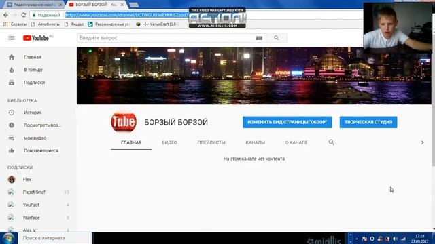Click the YouTube logo
The width and height of the screenshot is (435, 244).
(36, 38)
